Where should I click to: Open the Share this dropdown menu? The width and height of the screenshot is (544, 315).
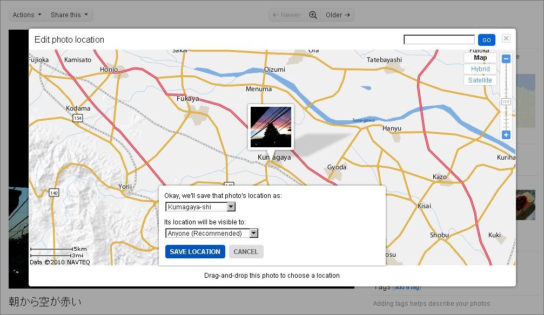(69, 15)
